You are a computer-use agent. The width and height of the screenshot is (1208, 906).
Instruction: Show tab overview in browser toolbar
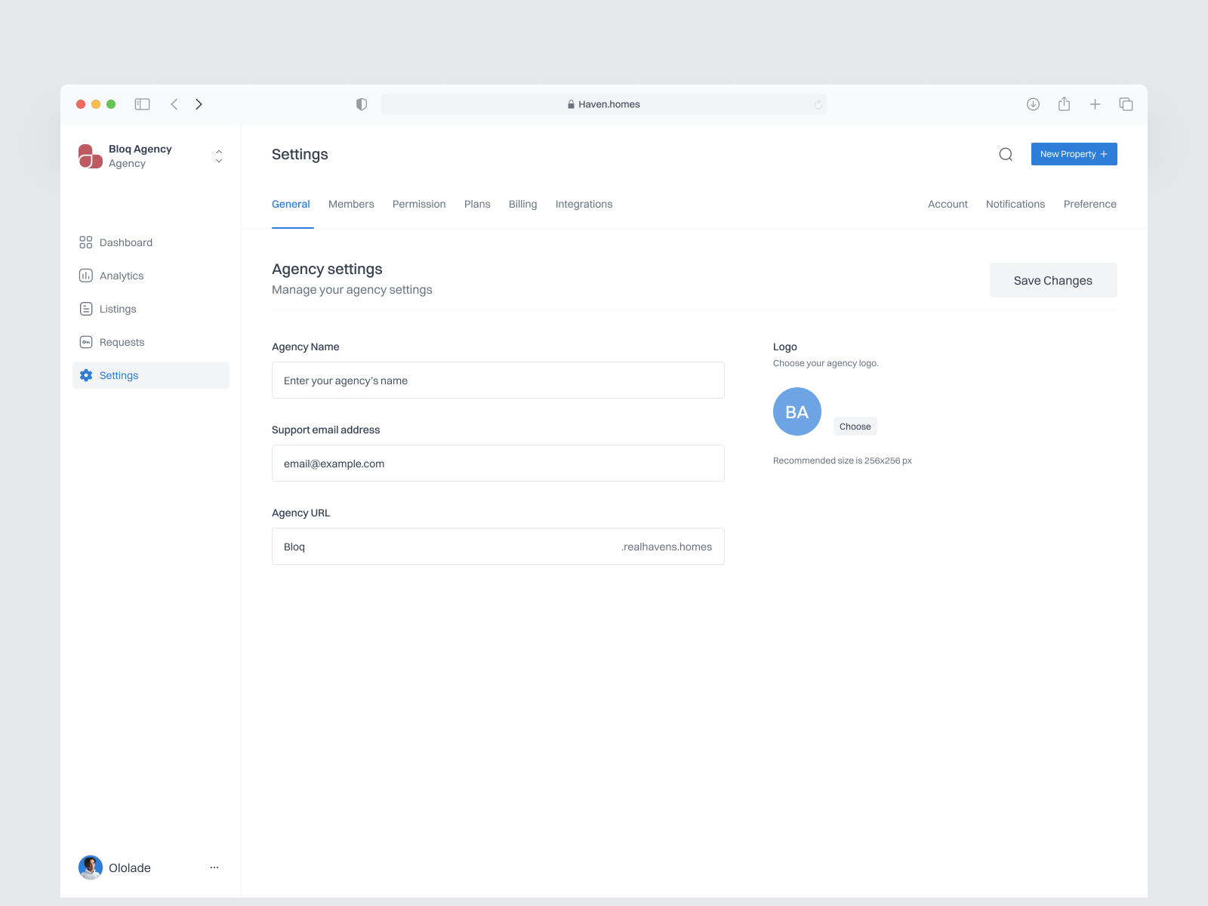coord(1126,104)
